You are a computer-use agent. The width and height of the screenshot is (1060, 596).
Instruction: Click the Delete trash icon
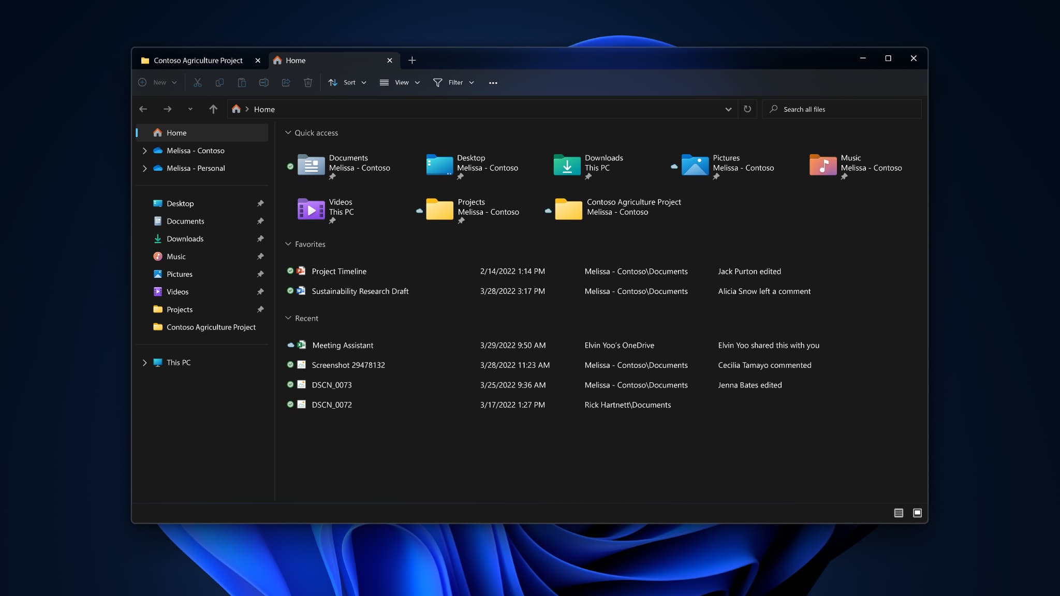[x=308, y=82]
